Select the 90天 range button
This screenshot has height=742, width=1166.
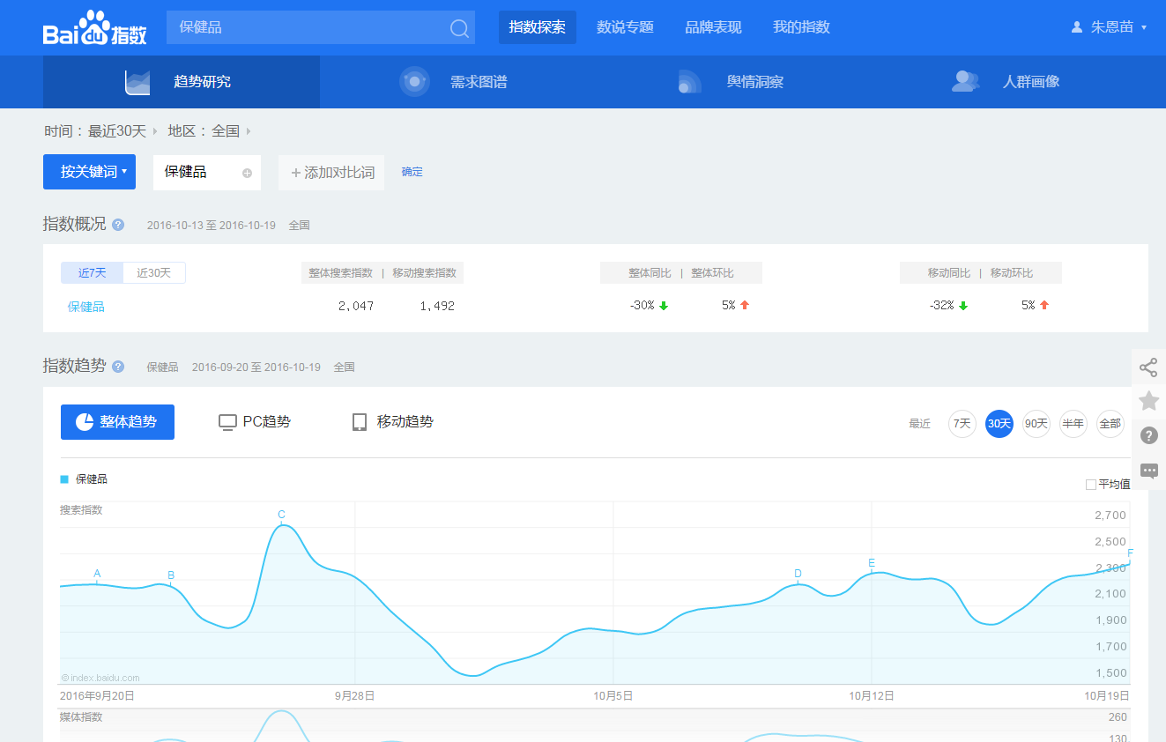1036,424
